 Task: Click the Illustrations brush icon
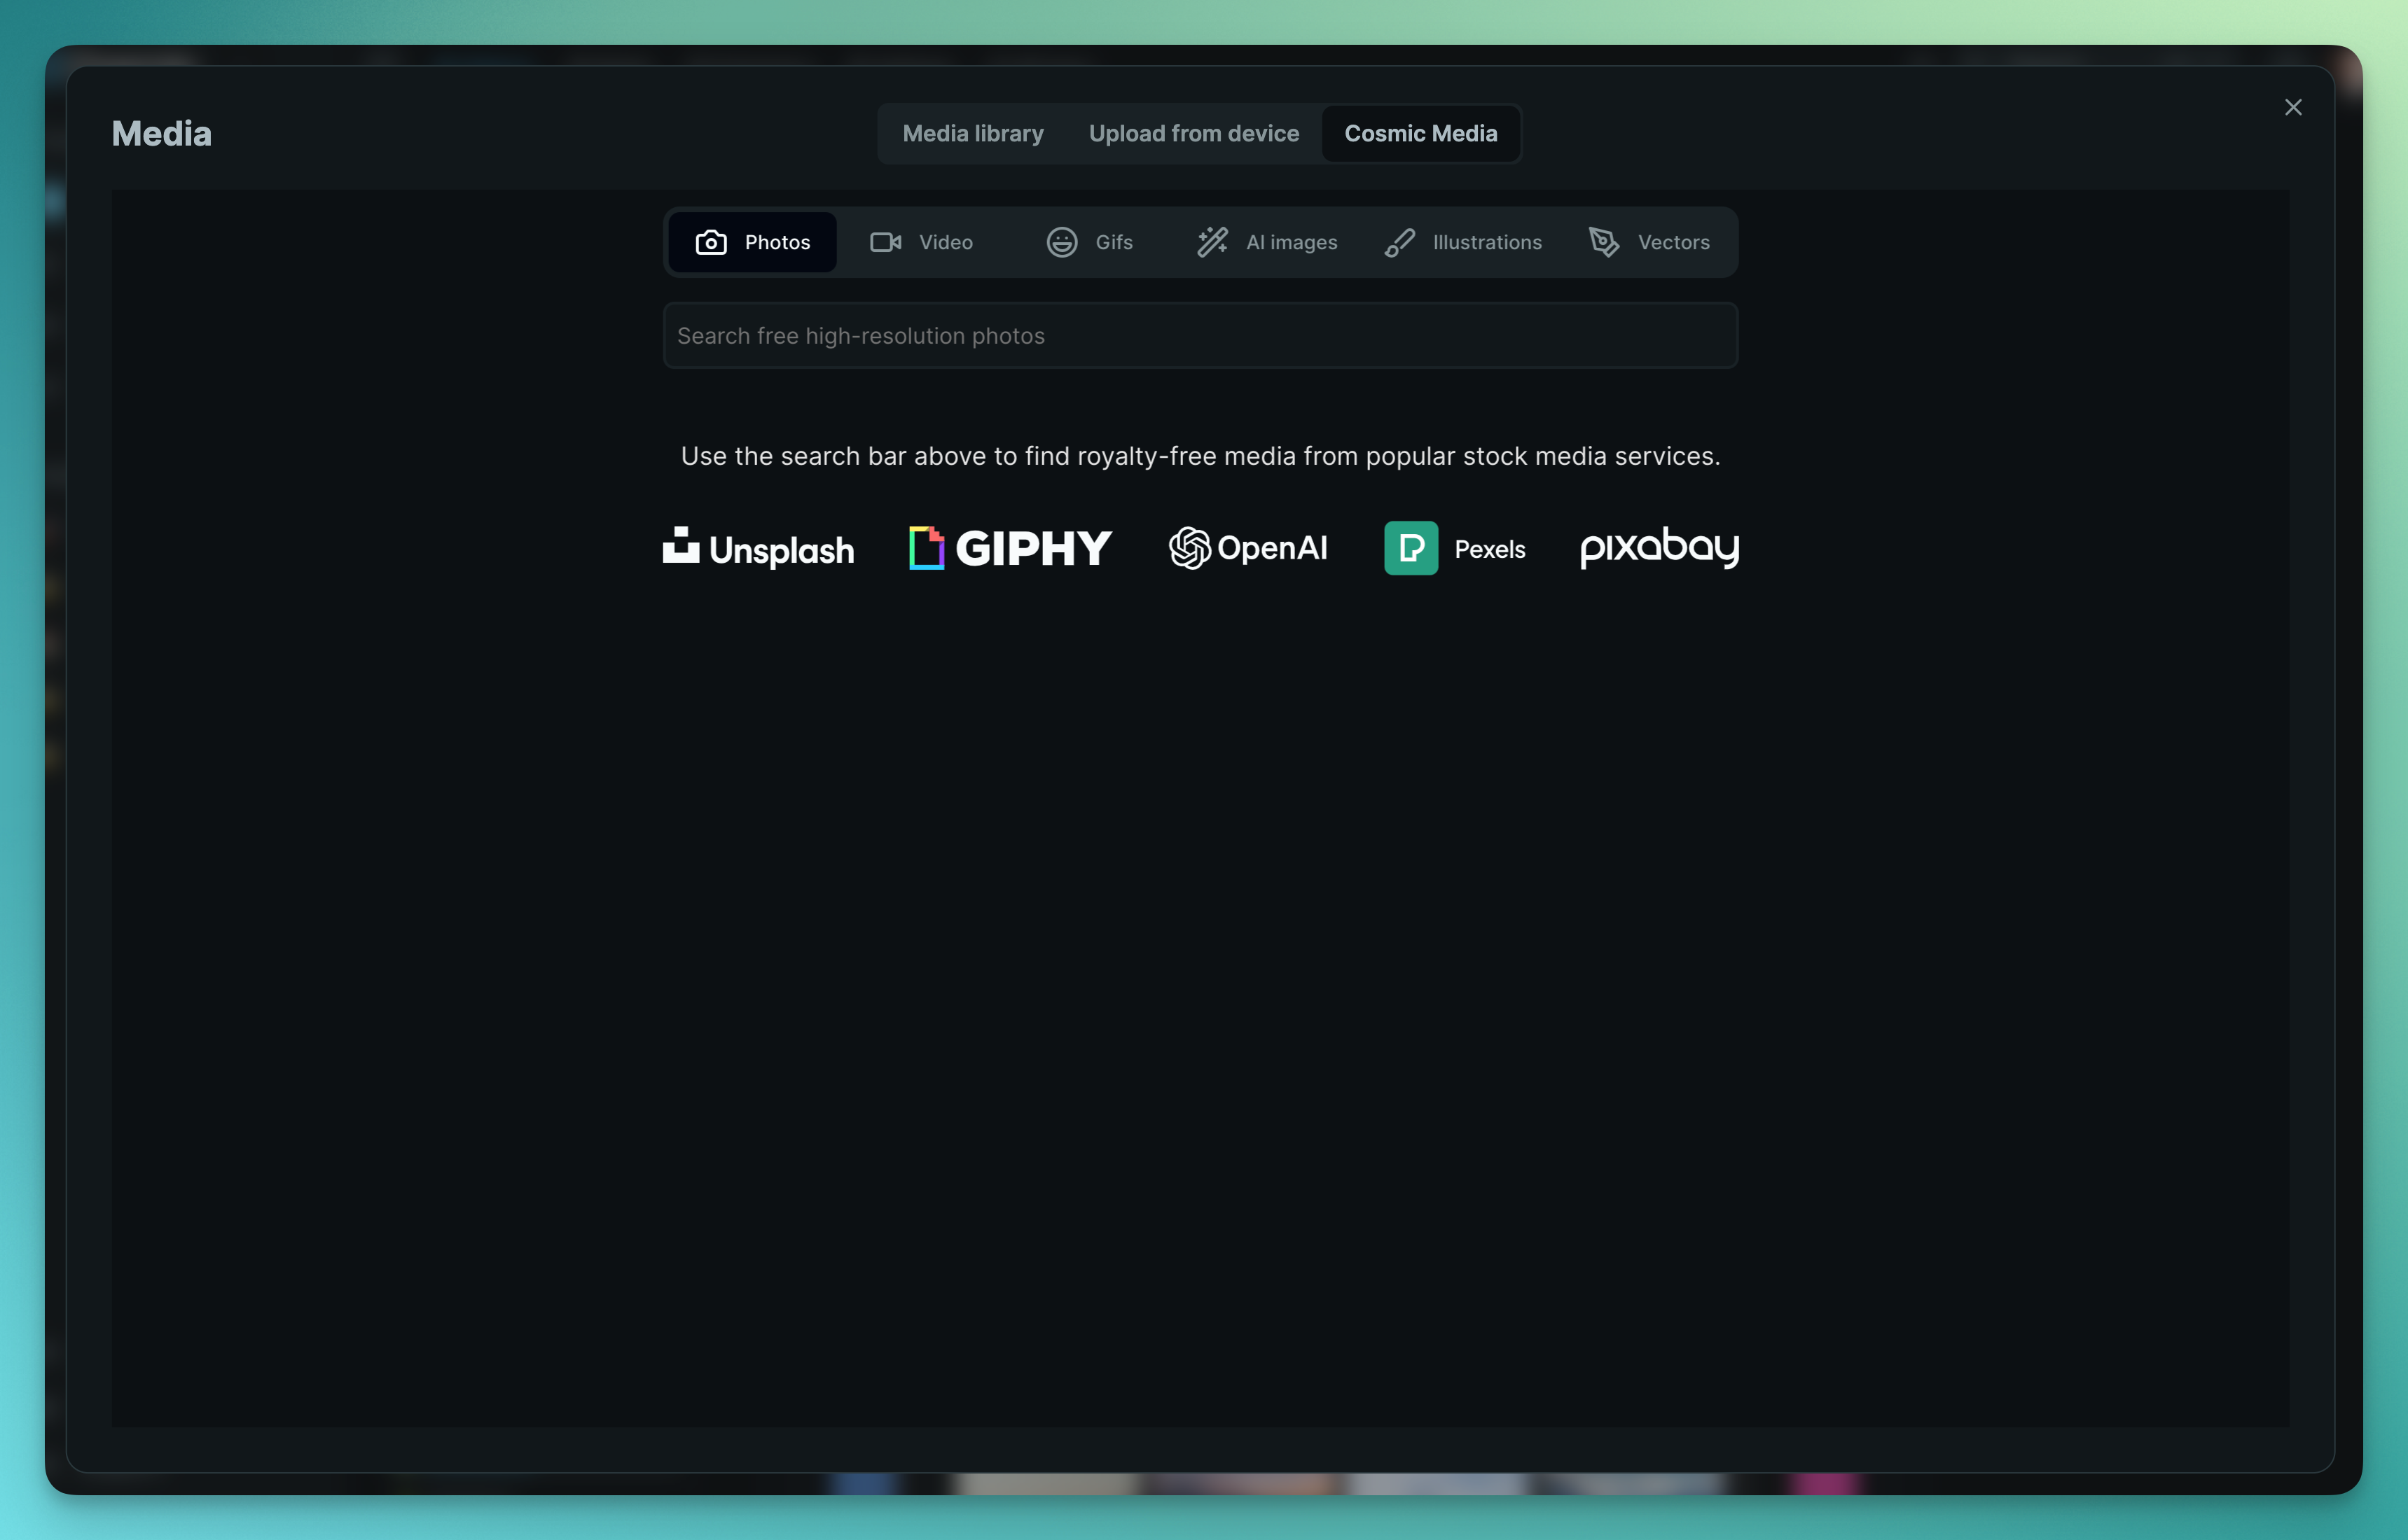[x=1399, y=242]
